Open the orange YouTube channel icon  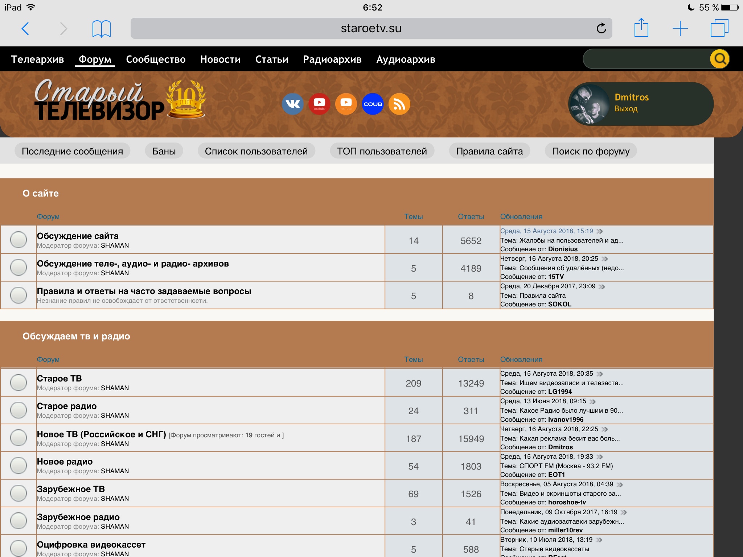click(346, 104)
